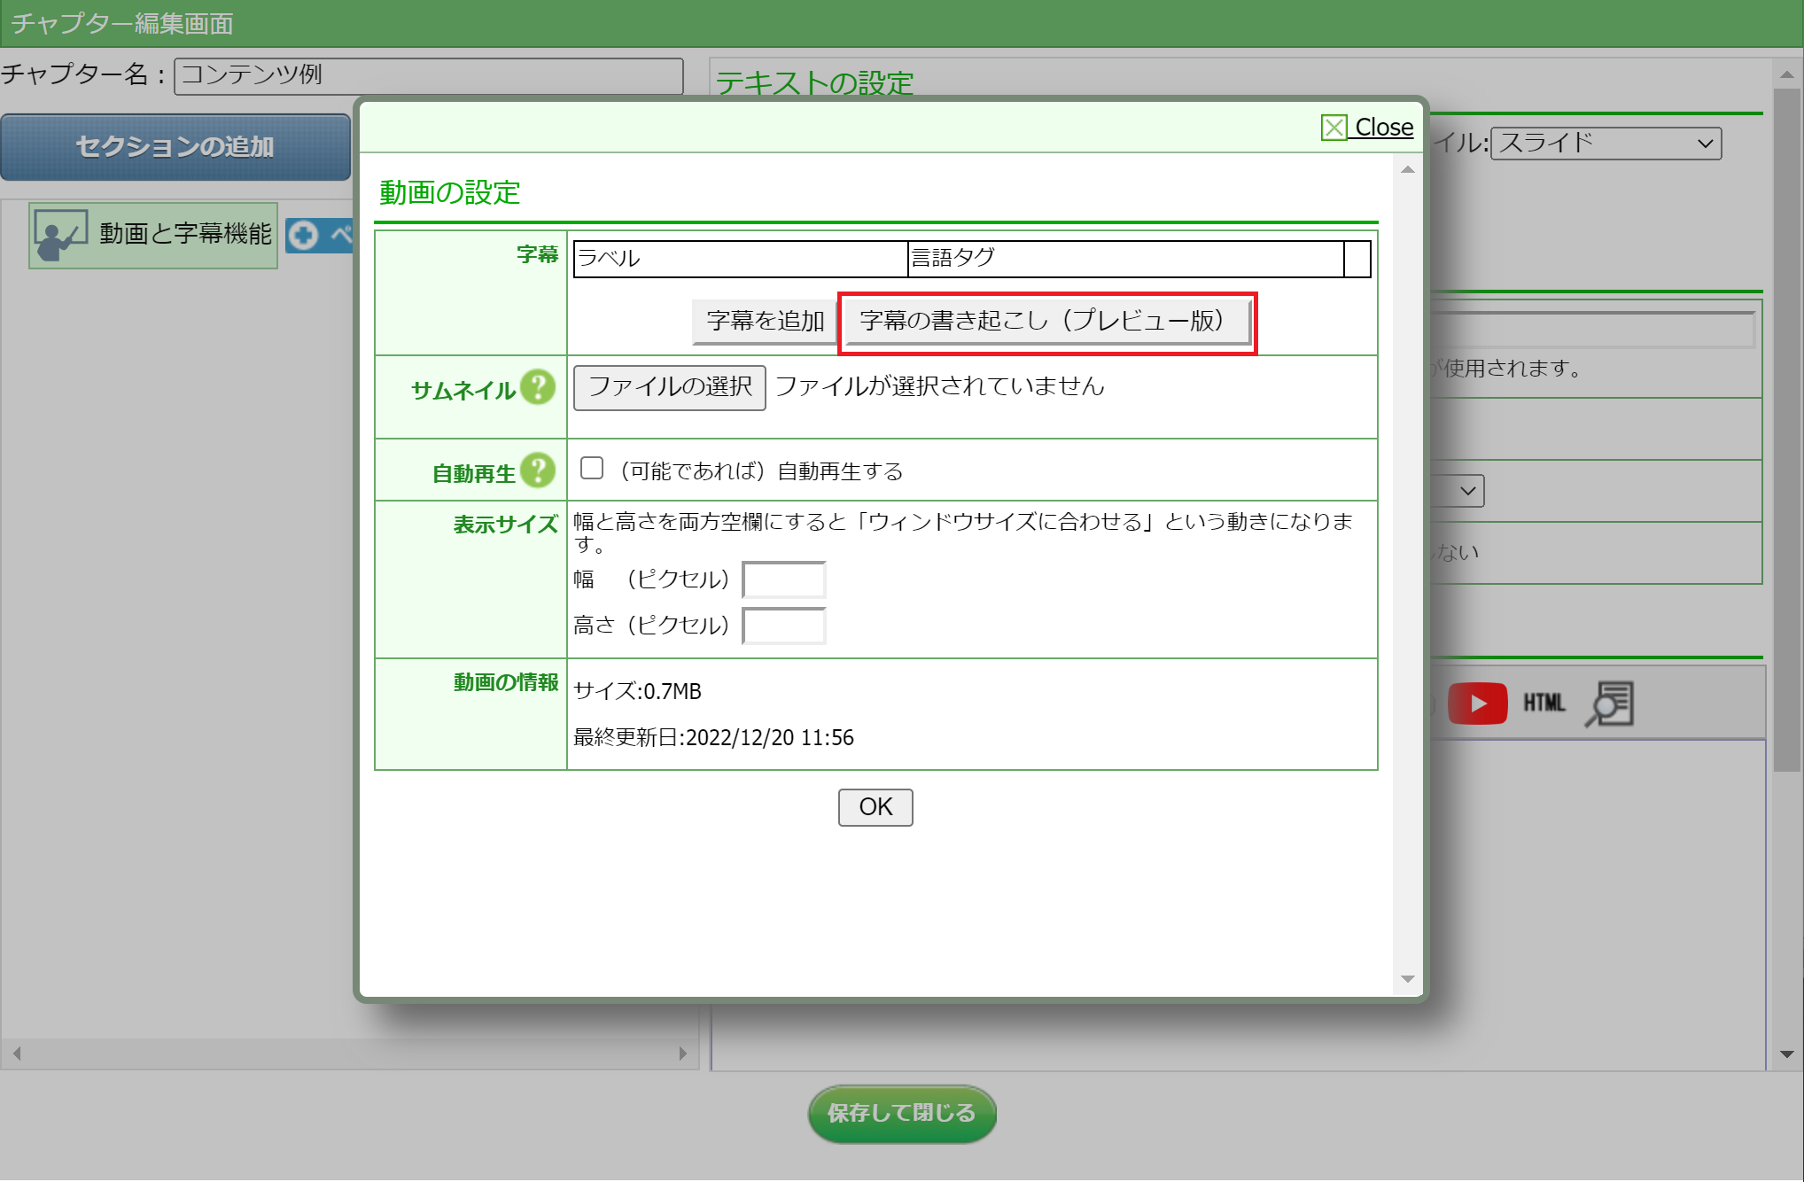Image resolution: width=1804 pixels, height=1182 pixels.
Task: Click the autoplay help question mark icon
Action: (x=538, y=471)
